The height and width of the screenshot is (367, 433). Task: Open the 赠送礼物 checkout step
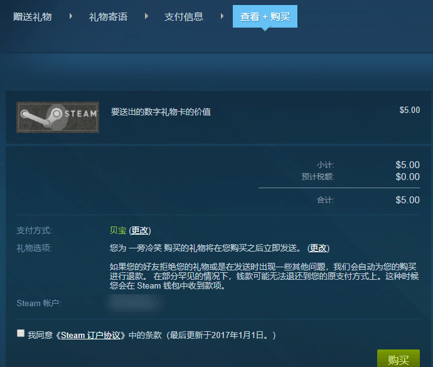(32, 17)
